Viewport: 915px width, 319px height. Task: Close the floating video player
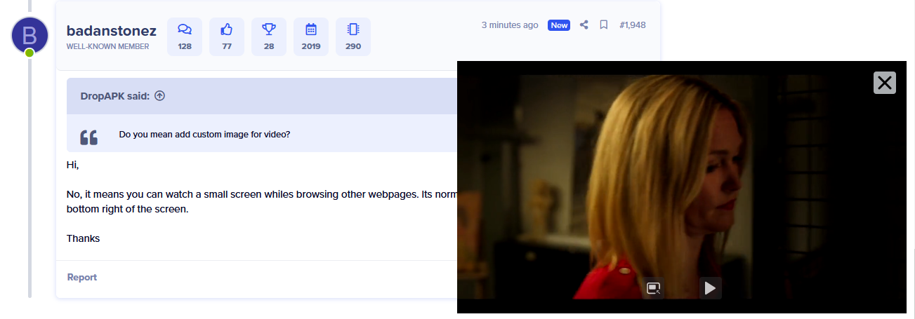click(x=885, y=83)
